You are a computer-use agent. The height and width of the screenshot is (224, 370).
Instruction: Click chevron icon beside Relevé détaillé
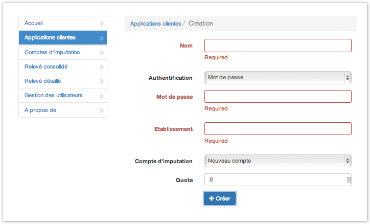tap(102, 81)
